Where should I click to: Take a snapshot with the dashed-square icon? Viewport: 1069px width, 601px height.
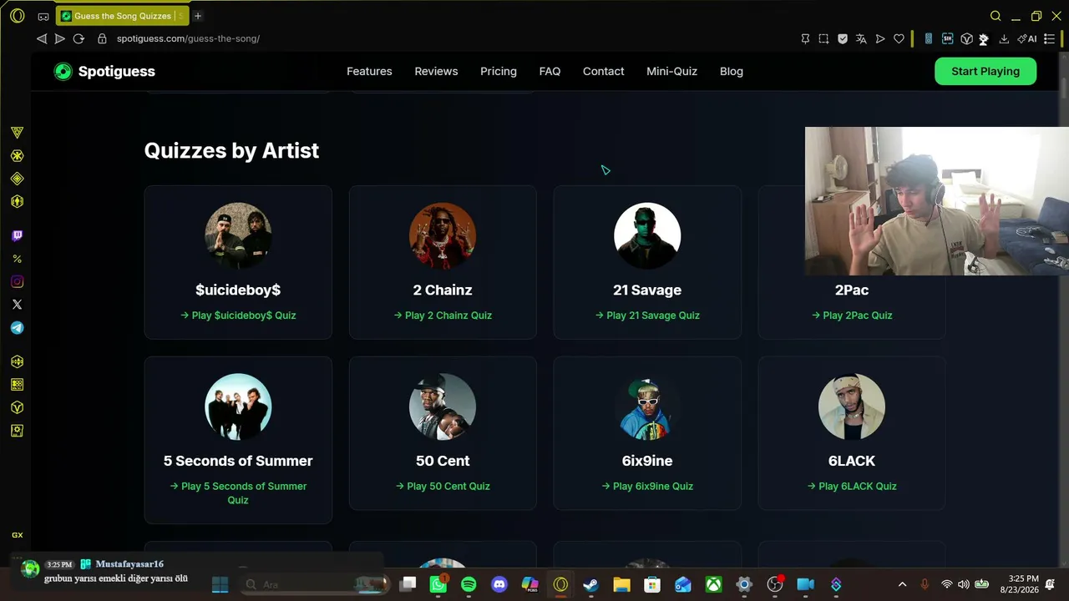(823, 38)
